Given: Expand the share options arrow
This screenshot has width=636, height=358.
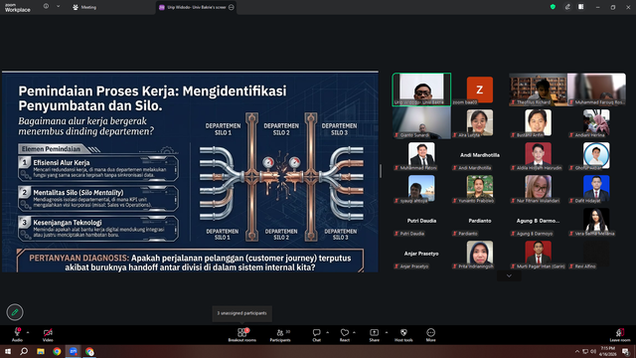Looking at the screenshot, I should click(387, 332).
